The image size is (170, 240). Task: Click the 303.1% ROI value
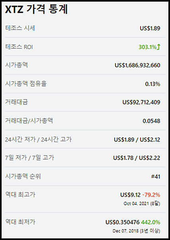148,47
